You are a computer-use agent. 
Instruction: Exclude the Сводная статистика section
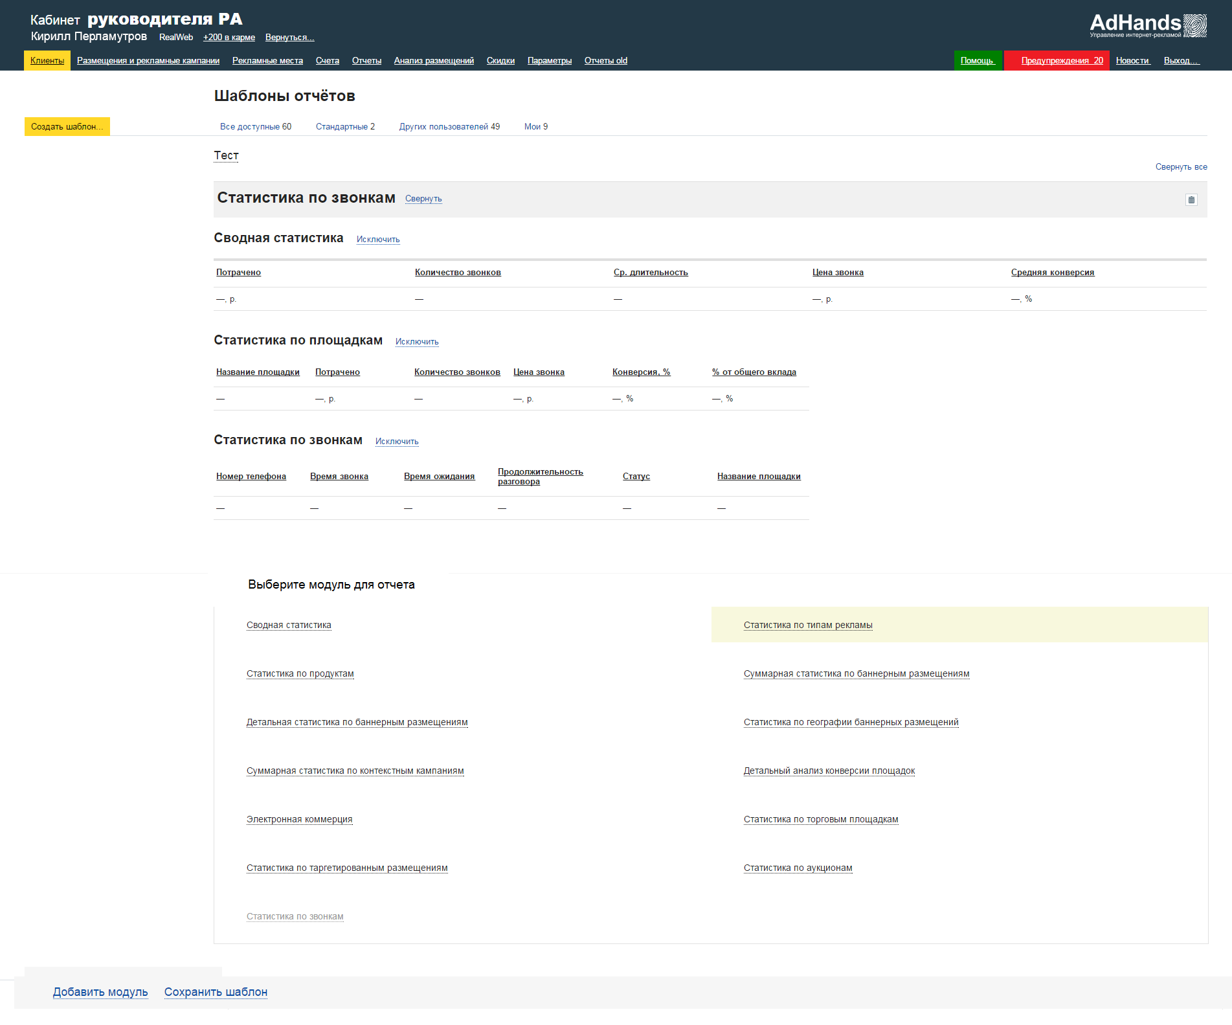point(378,240)
